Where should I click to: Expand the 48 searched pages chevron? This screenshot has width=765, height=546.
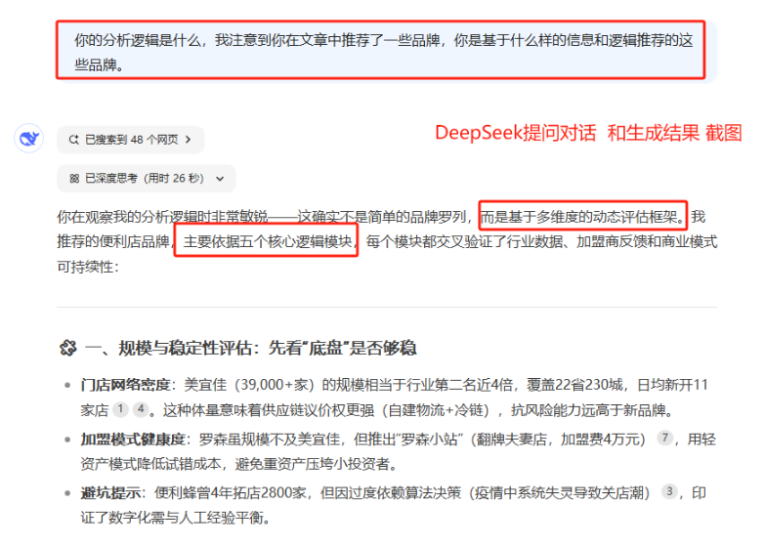tap(189, 140)
